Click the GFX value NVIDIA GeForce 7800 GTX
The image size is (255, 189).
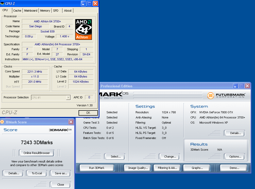pos(216,112)
